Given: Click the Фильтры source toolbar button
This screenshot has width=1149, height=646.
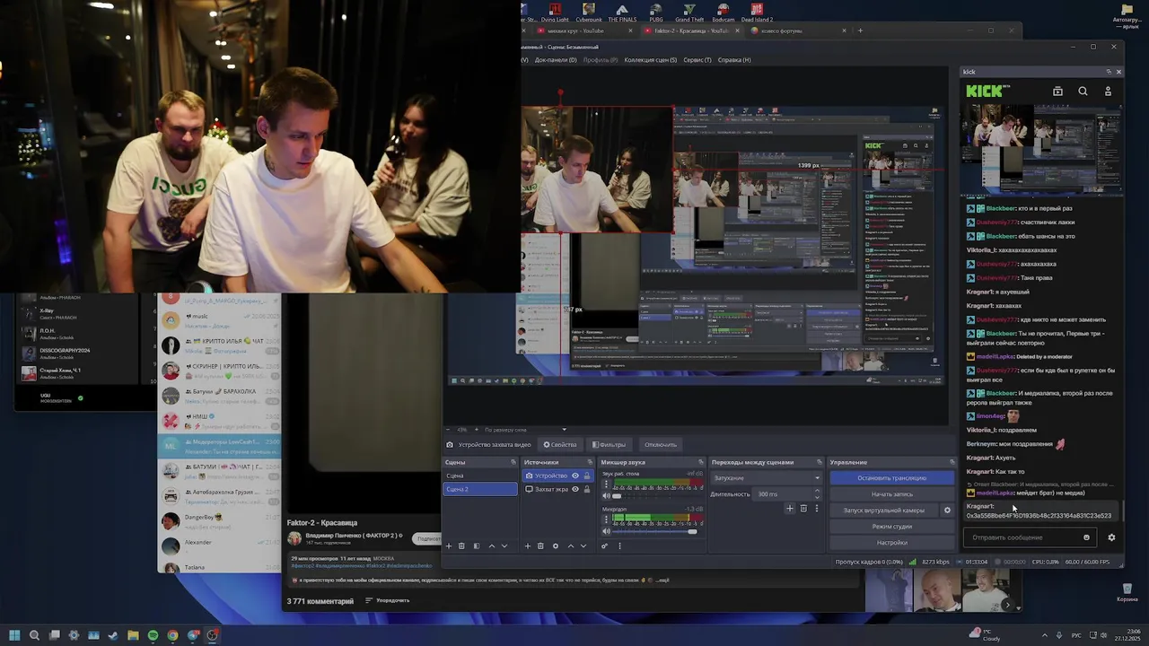Looking at the screenshot, I should pyautogui.click(x=608, y=444).
